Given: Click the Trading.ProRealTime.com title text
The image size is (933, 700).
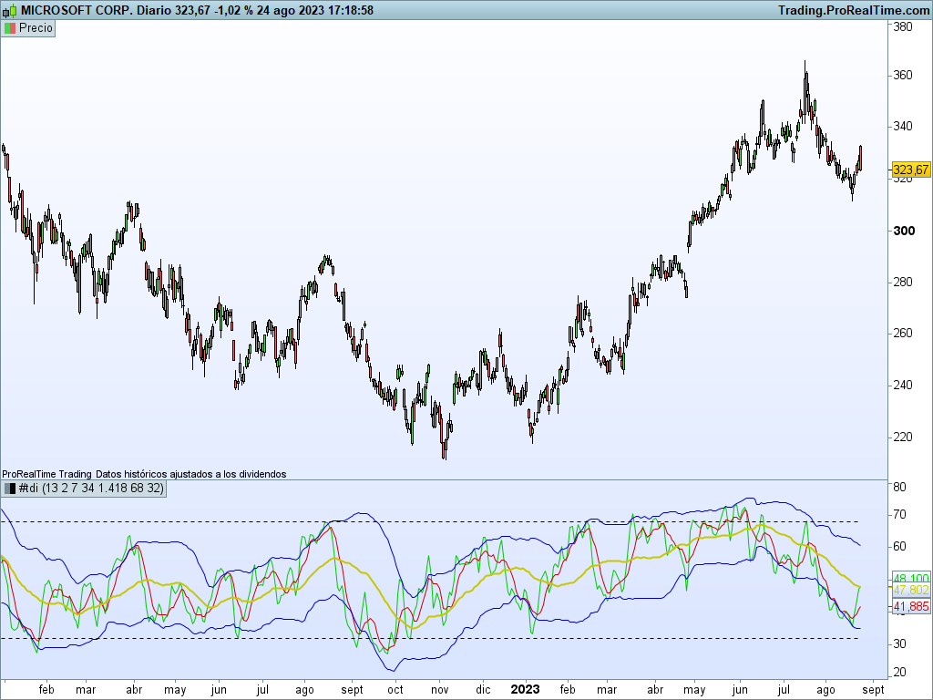Looking at the screenshot, I should pos(854,10).
